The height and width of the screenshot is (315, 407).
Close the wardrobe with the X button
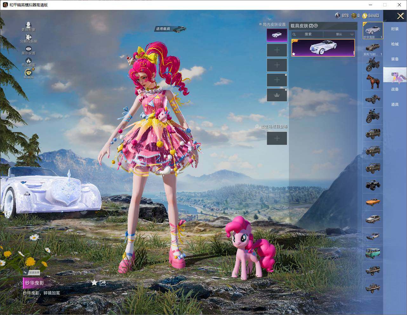click(400, 16)
